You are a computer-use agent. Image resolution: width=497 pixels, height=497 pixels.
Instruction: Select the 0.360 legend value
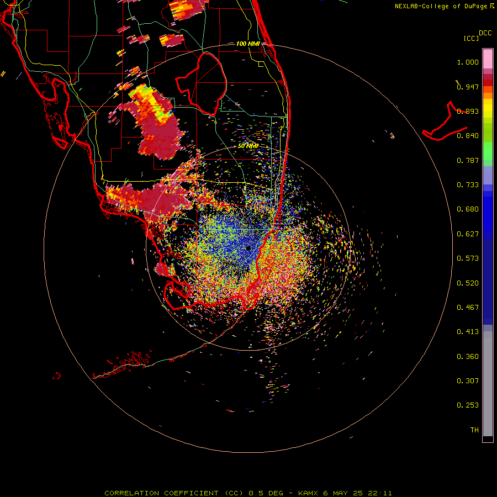click(468, 357)
